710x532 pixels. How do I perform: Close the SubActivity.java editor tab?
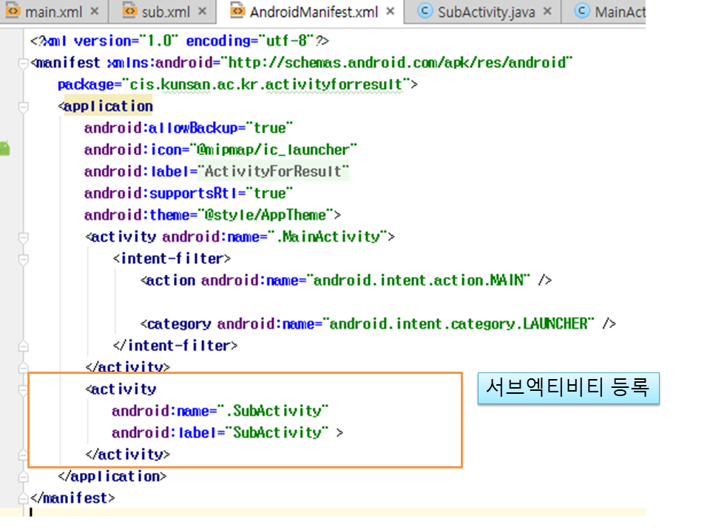547,12
